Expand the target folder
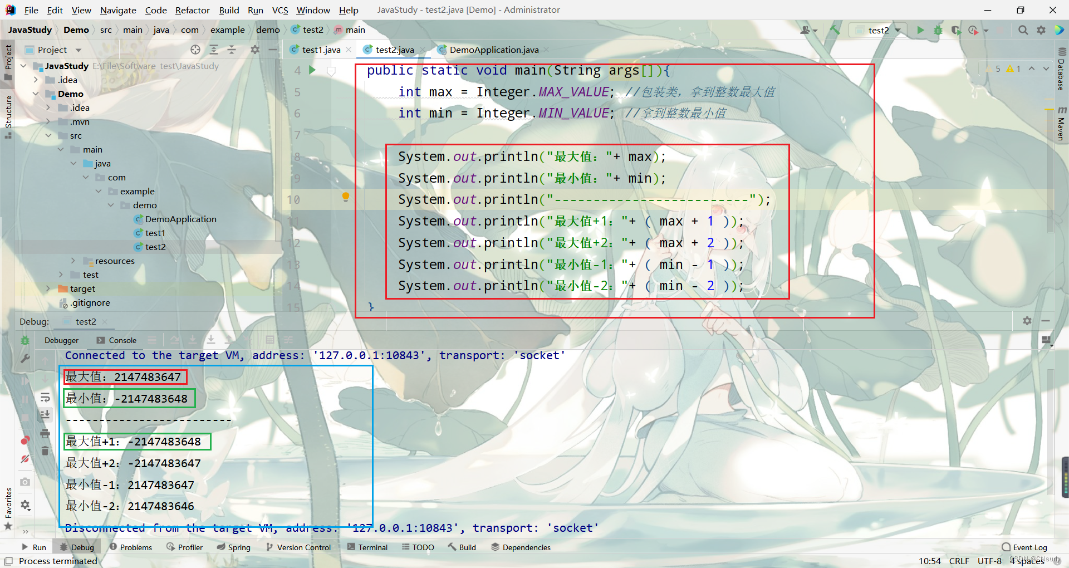The image size is (1069, 568). [x=48, y=288]
